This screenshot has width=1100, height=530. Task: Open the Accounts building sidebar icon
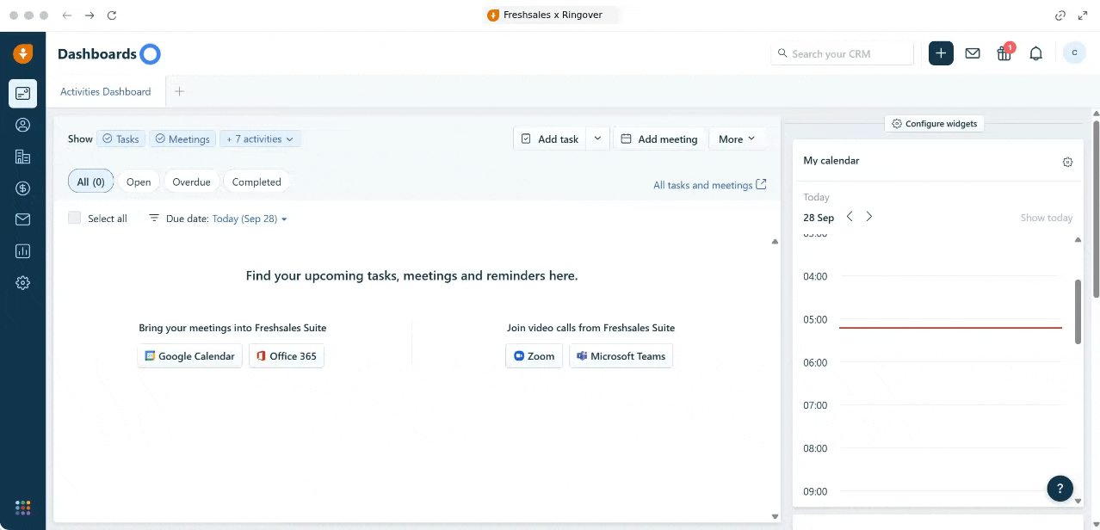(x=22, y=157)
